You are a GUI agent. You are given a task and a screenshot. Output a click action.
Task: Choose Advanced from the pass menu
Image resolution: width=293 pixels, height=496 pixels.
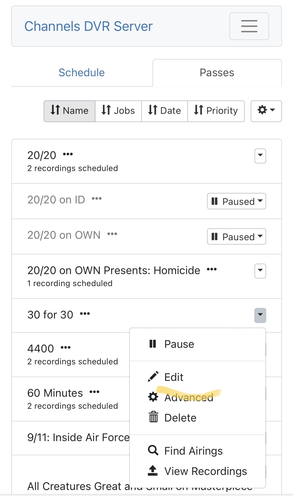click(188, 397)
